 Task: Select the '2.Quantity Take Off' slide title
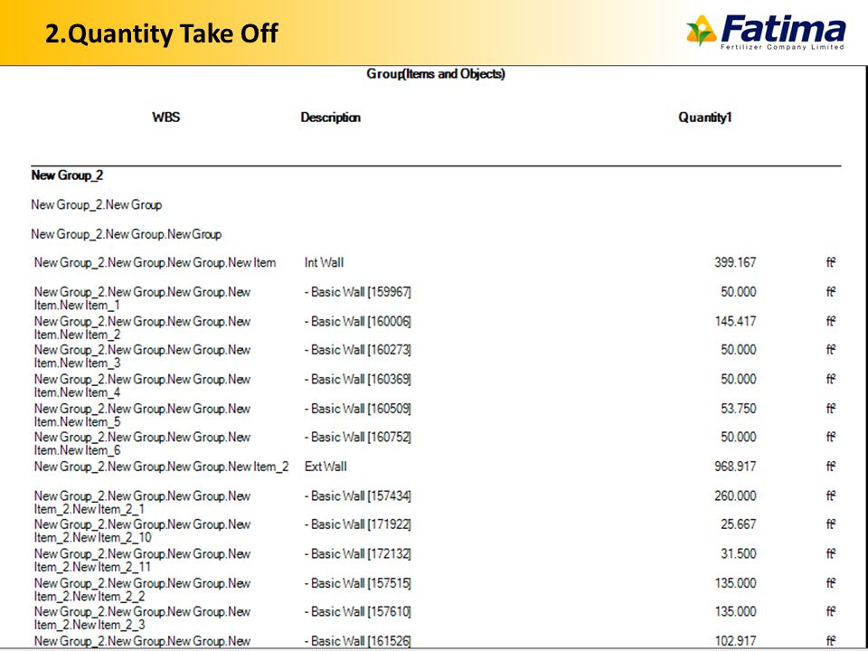click(161, 33)
